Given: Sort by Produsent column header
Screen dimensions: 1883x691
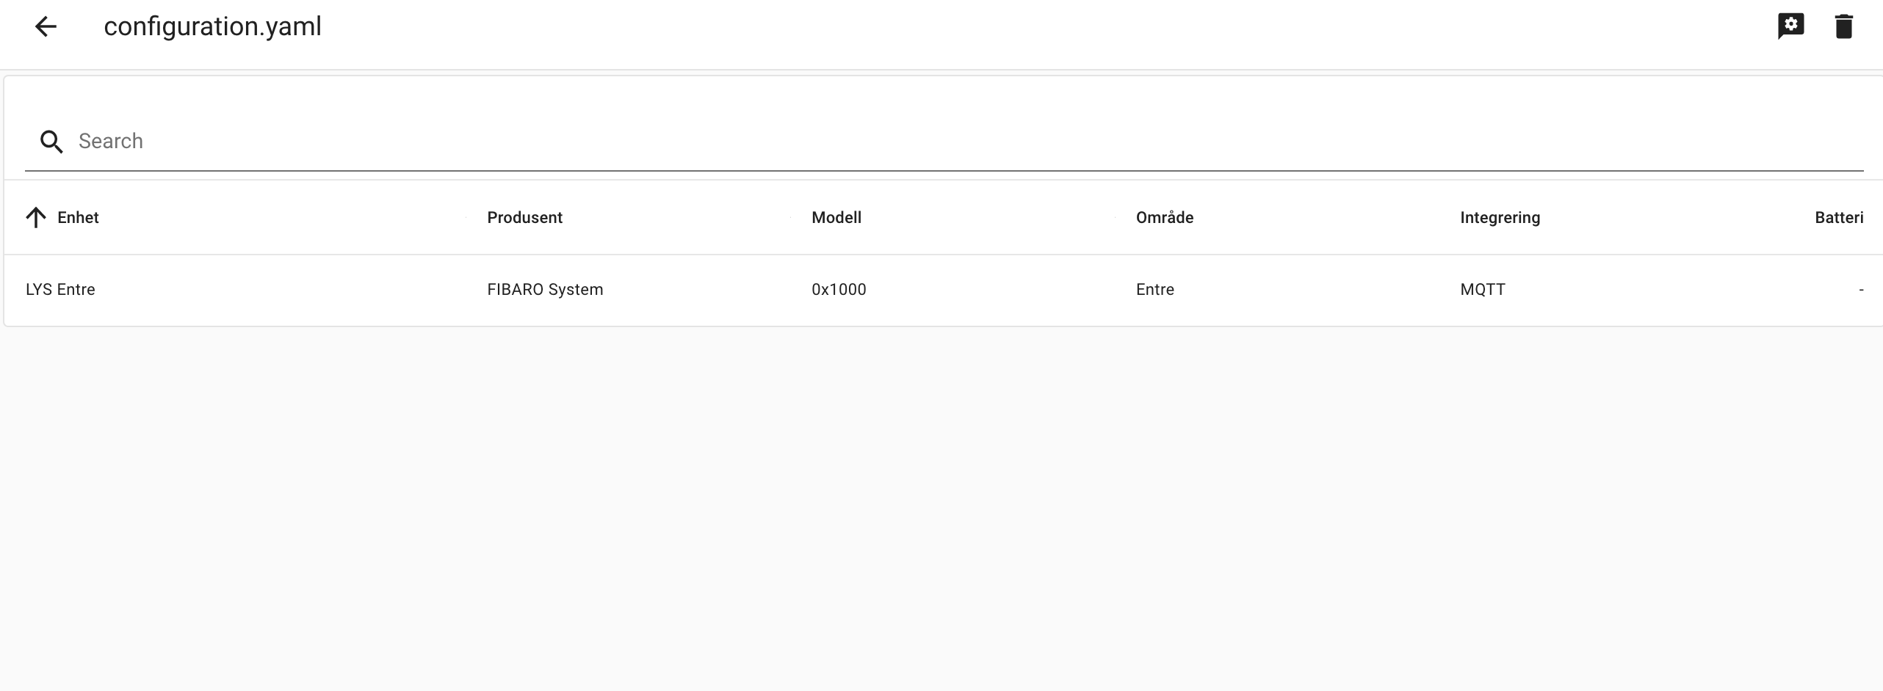Looking at the screenshot, I should (524, 217).
